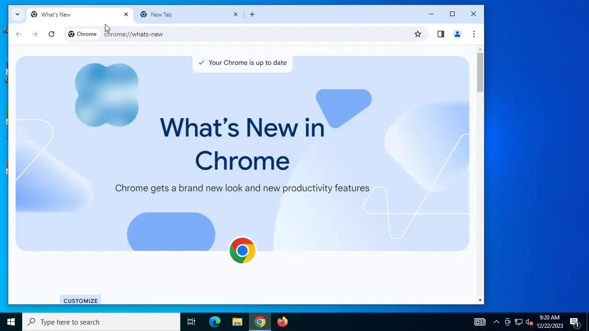Click the page scrollbar down arrow
The image size is (589, 331).
pyautogui.click(x=480, y=300)
